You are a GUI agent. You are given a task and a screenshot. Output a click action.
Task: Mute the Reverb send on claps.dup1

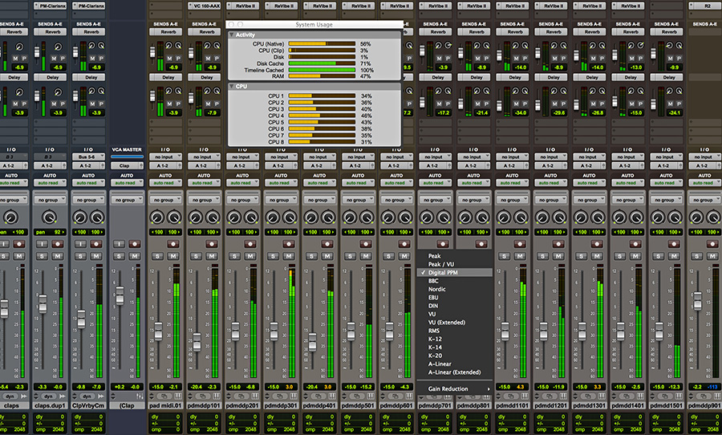54,59
